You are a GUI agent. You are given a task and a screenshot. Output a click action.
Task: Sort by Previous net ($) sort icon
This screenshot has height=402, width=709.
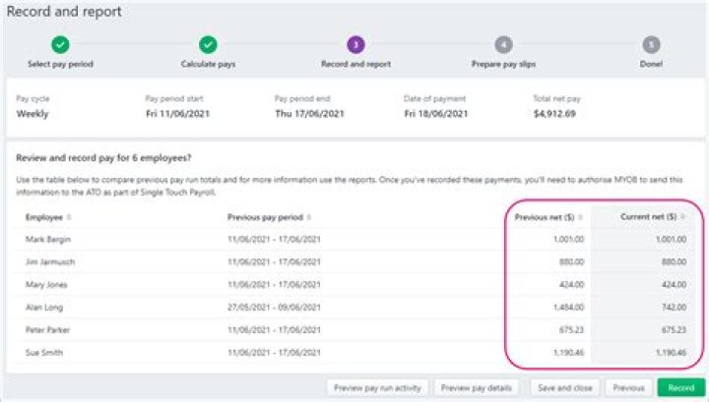tap(581, 217)
